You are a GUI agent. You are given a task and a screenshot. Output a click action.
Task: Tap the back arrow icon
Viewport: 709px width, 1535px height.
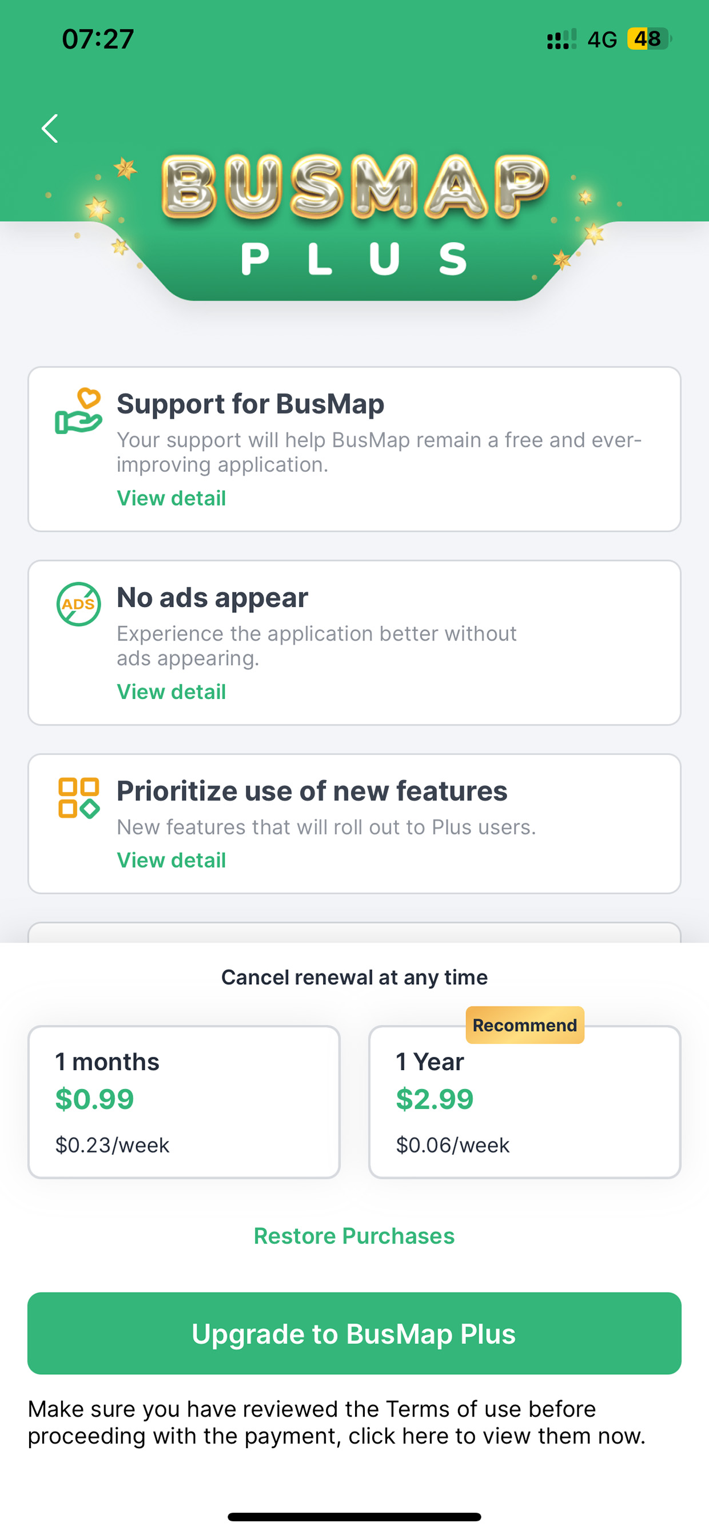(x=50, y=129)
